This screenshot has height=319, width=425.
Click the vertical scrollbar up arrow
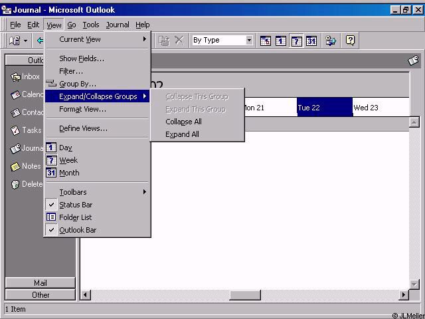click(x=414, y=122)
